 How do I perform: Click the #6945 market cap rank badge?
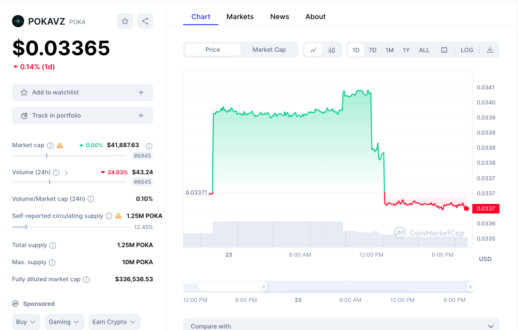click(143, 156)
